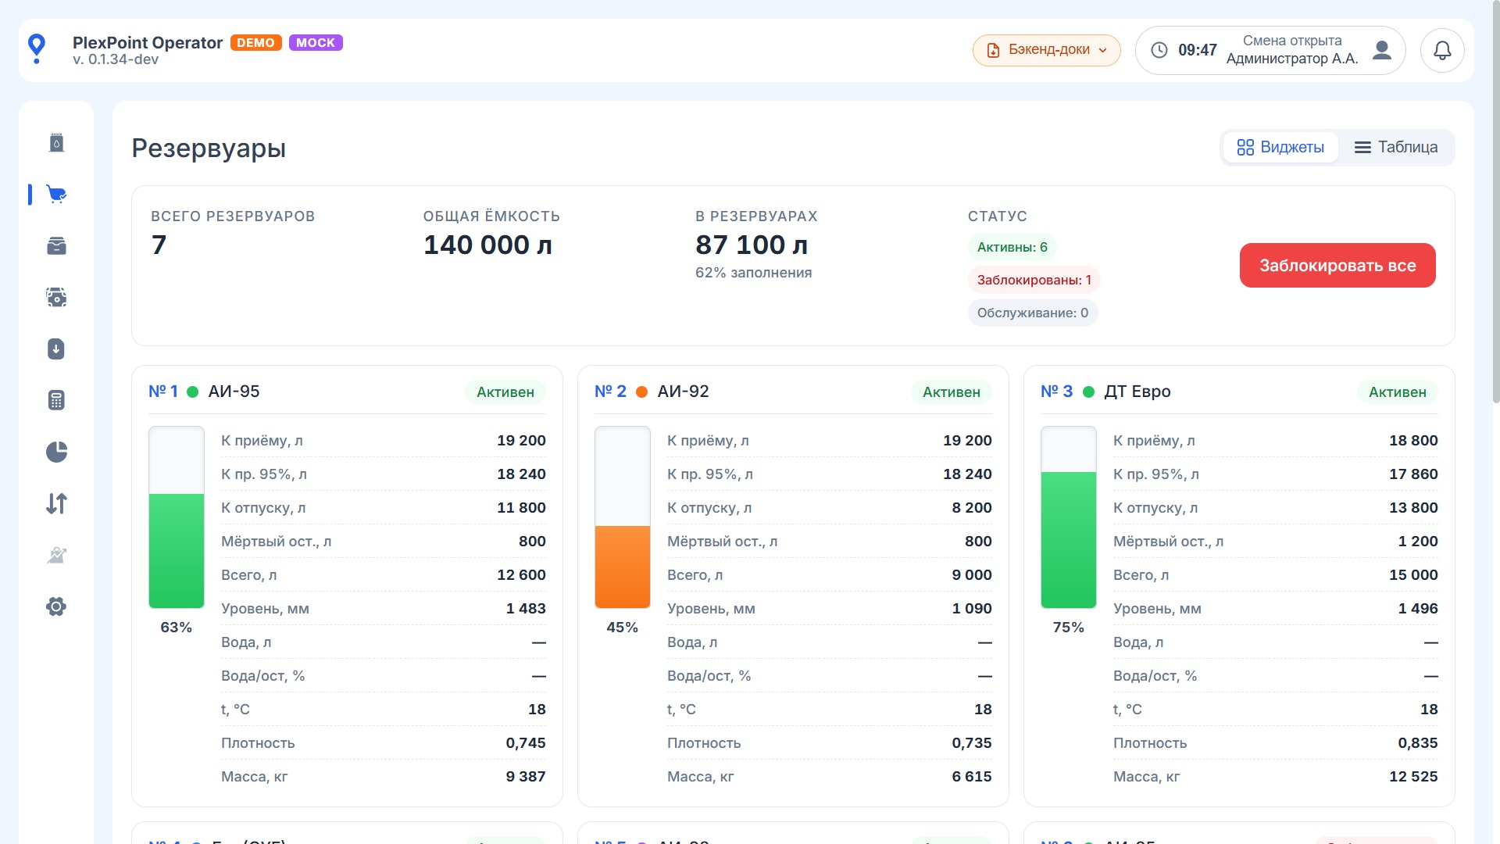This screenshot has width=1500, height=844.
Task: Click the Активны: 6 status badge
Action: point(1012,247)
